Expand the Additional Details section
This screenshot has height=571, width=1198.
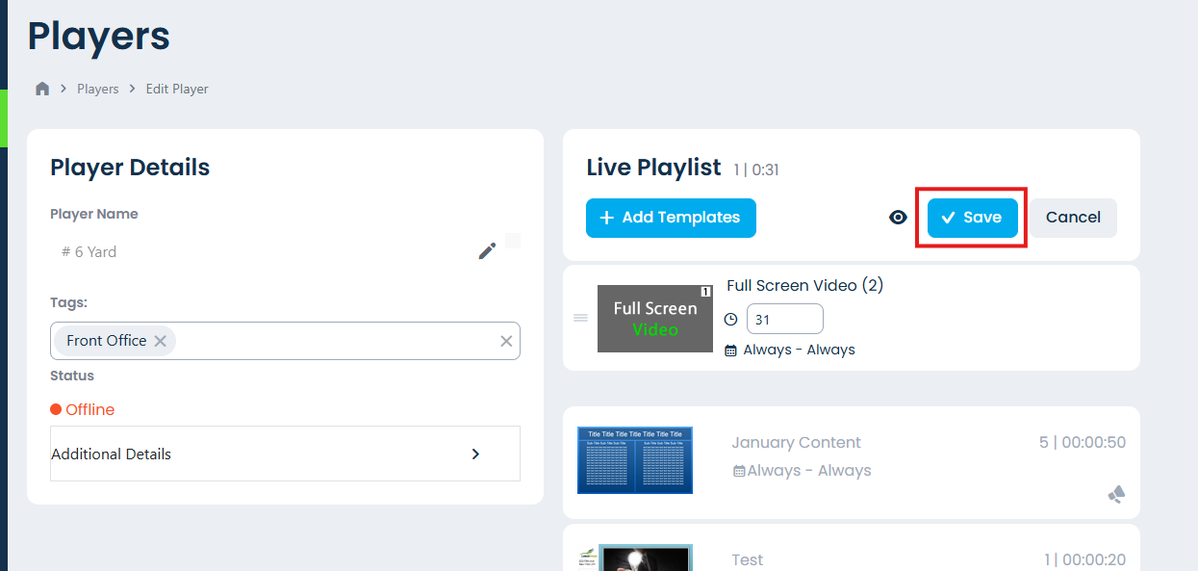(x=285, y=454)
